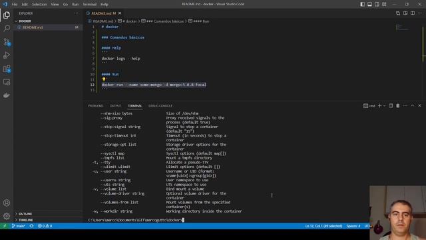Switch to the Debug Console tab
The height and width of the screenshot is (240, 426).
click(x=160, y=106)
